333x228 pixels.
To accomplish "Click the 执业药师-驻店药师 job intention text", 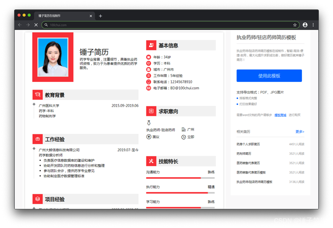I will click(161, 130).
